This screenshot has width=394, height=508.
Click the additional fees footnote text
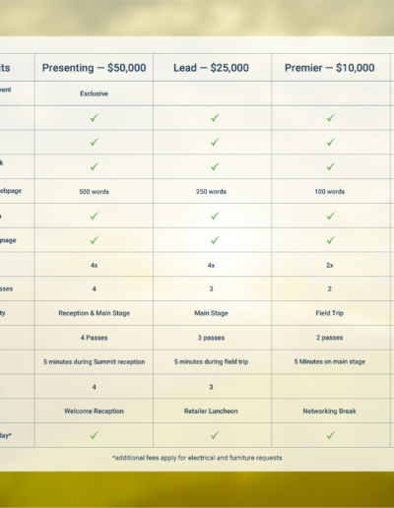197,458
